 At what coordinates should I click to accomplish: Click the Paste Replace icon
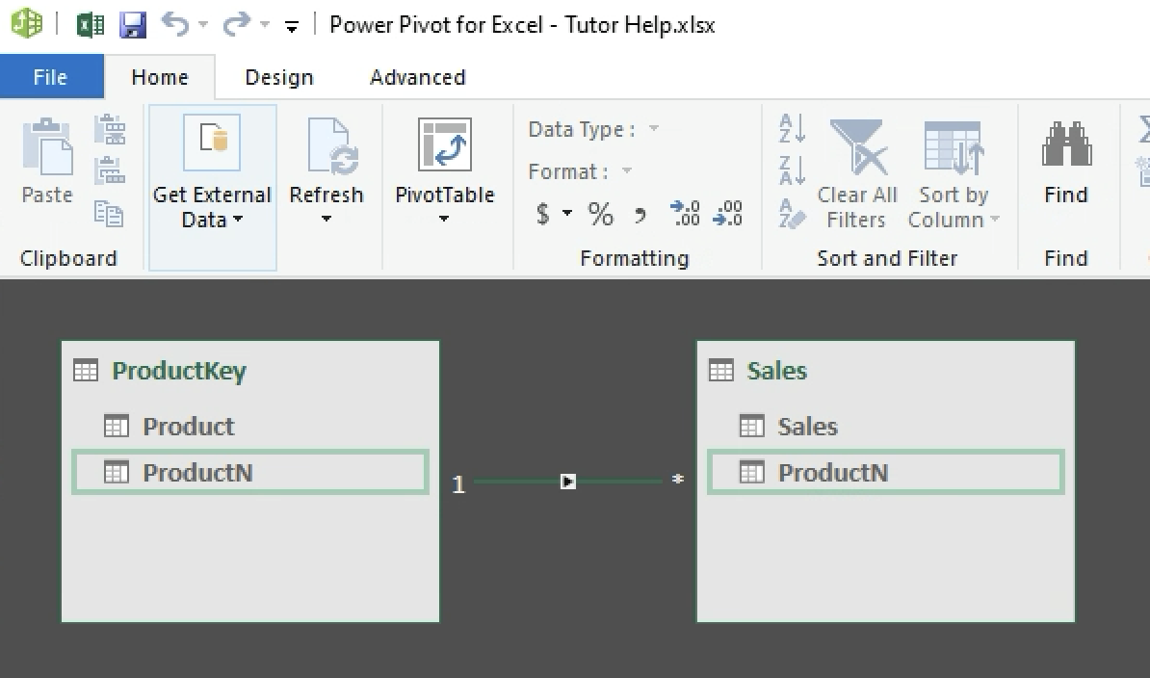[110, 170]
